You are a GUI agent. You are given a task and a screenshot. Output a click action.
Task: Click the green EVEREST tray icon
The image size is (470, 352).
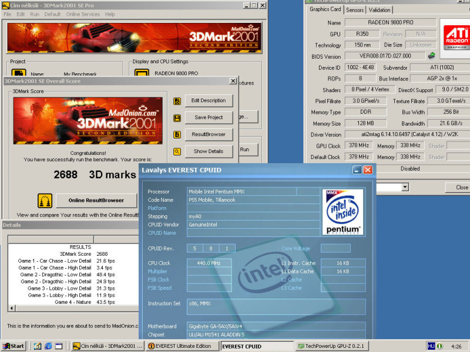point(439,346)
